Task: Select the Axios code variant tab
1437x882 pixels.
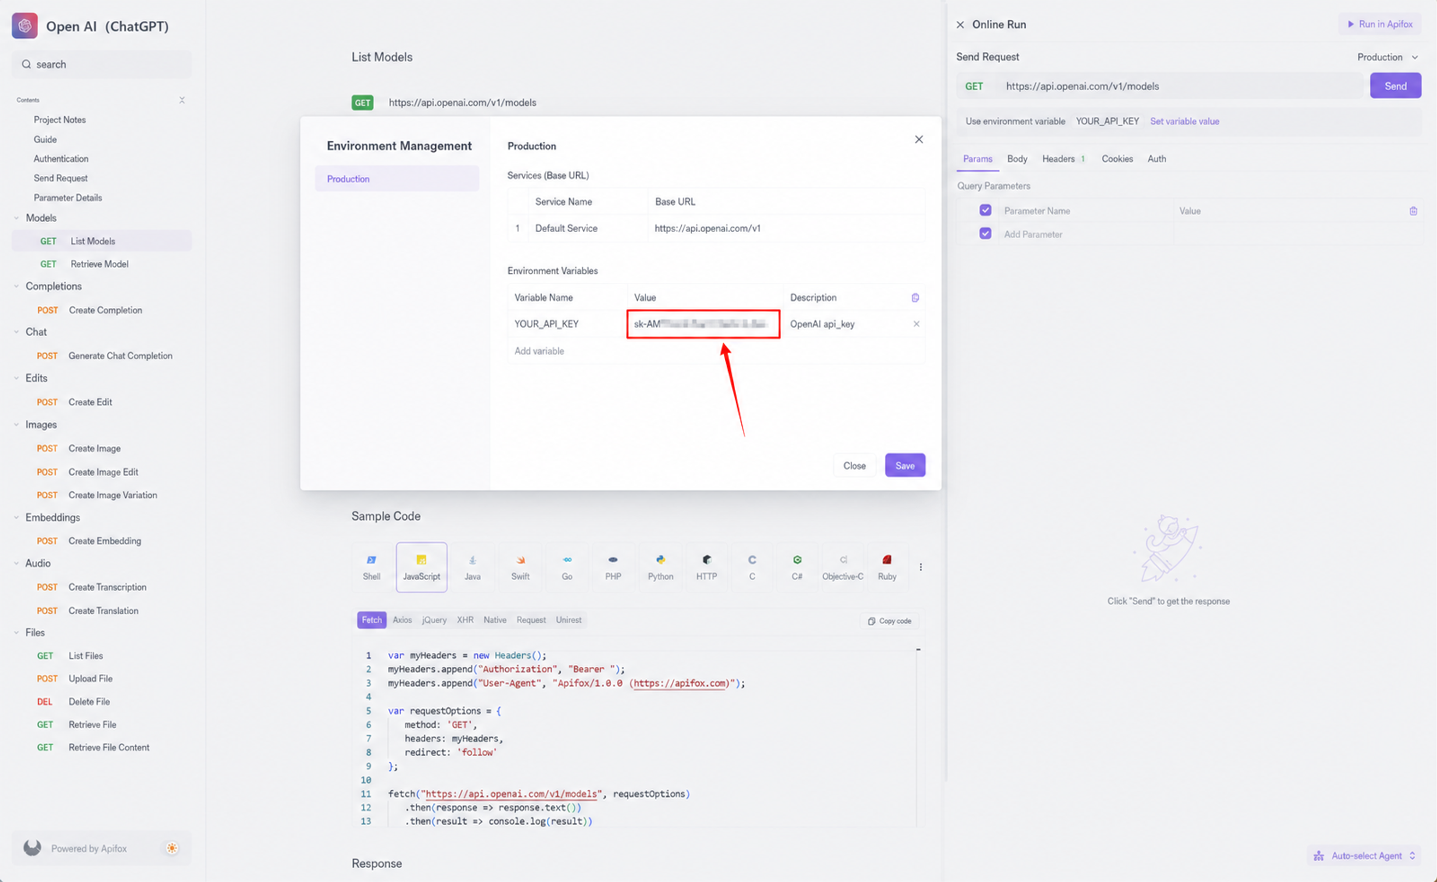Action: pos(402,620)
